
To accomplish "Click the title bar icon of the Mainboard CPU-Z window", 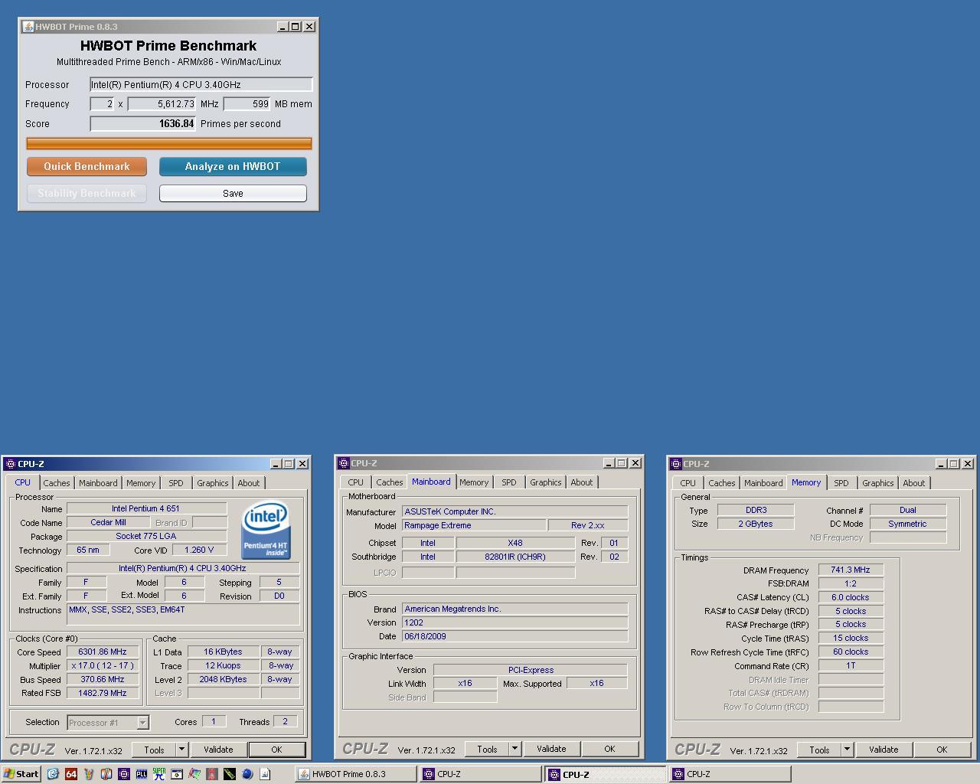I will point(344,463).
